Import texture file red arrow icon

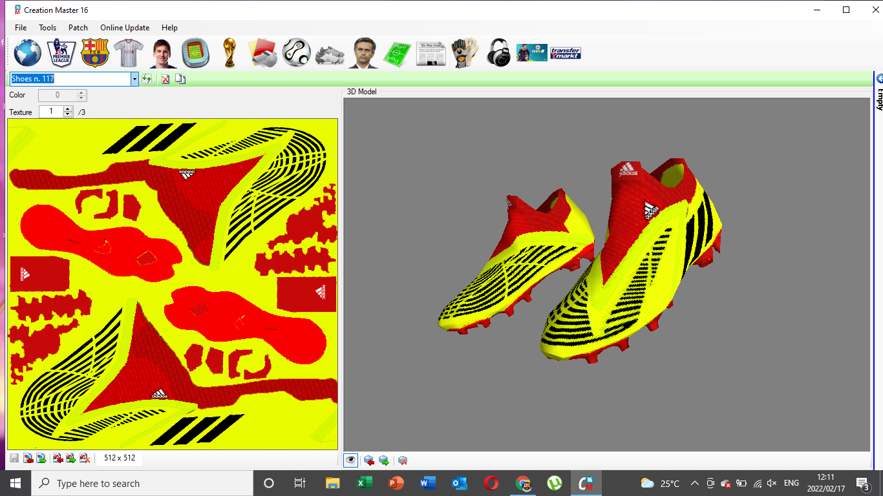58,459
